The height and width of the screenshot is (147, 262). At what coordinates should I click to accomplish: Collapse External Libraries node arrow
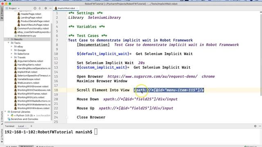pos(5,112)
